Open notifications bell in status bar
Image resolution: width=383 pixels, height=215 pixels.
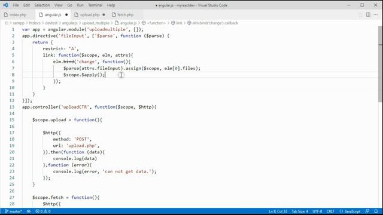click(376, 211)
